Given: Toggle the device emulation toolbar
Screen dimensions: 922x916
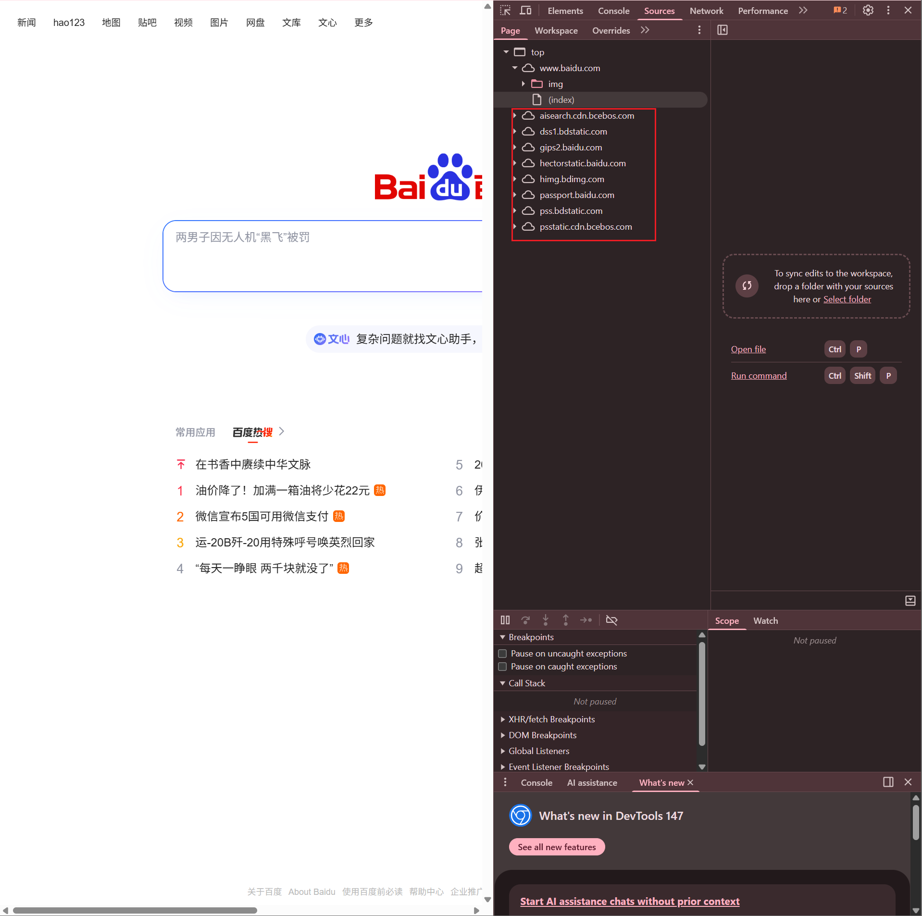Looking at the screenshot, I should [526, 10].
